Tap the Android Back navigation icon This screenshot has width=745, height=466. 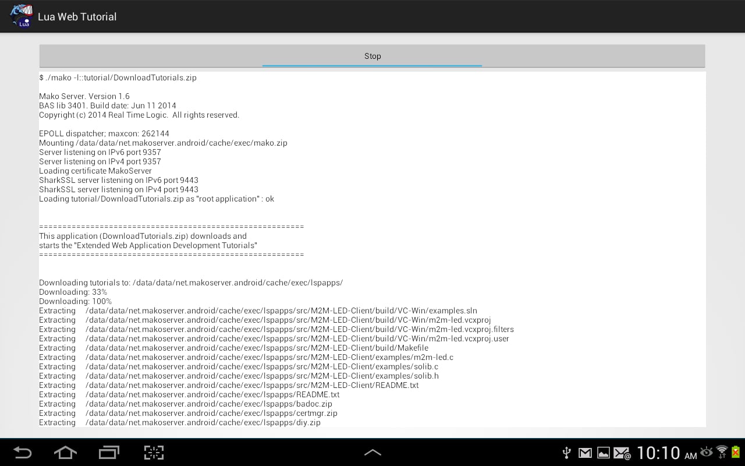click(x=23, y=453)
